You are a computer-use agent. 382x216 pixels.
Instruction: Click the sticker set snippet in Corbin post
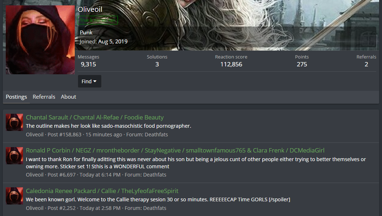click(196, 163)
